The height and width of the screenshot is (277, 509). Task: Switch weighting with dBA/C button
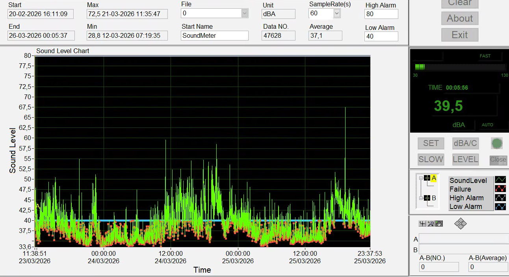(465, 143)
